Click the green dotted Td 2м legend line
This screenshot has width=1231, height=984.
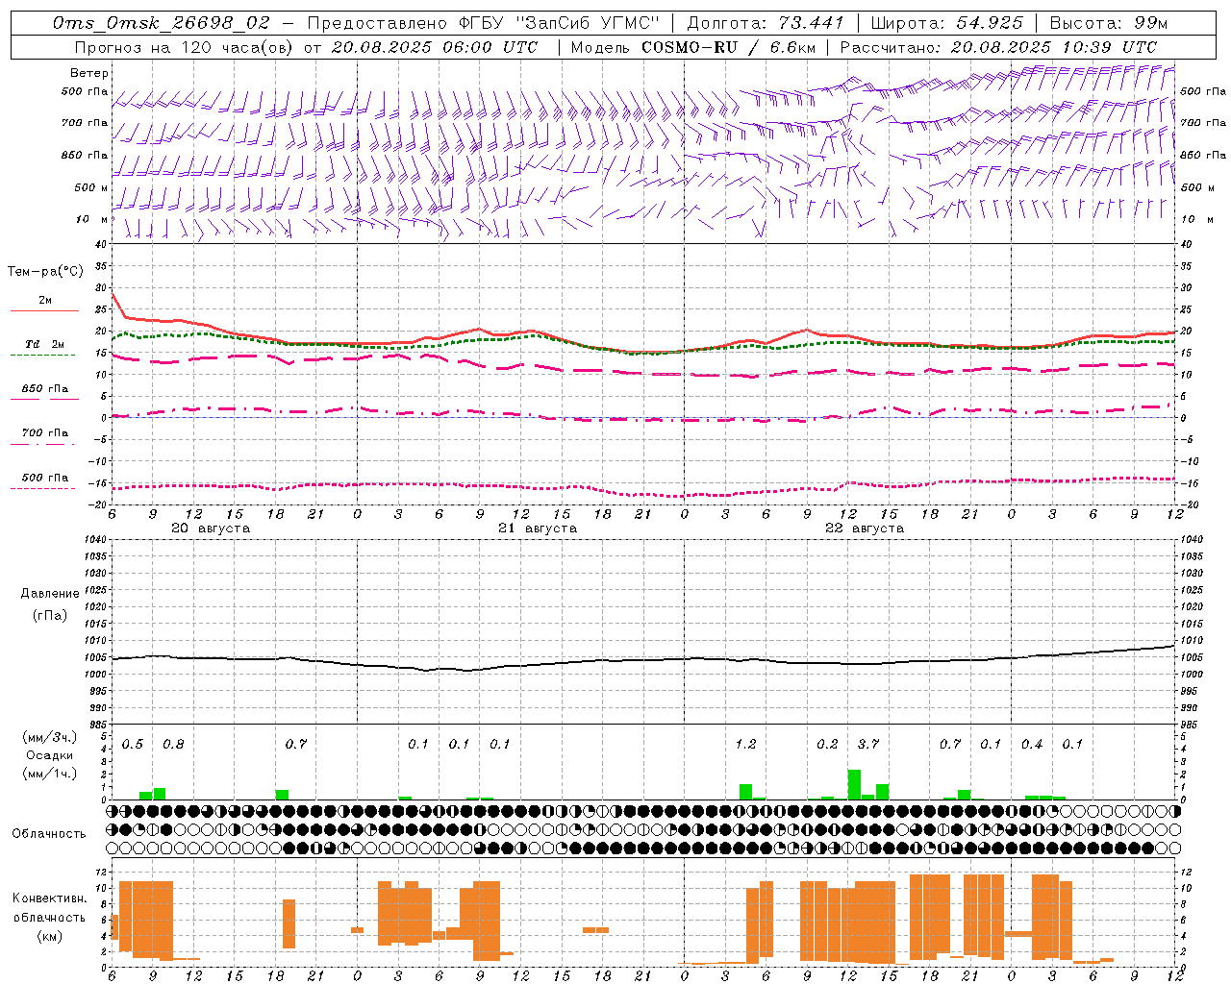coord(43,355)
